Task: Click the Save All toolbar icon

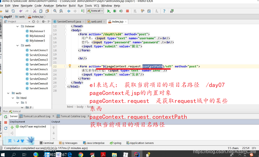Action: click(x=7, y=11)
